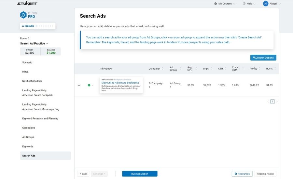Open the Inbox page
Viewport: 293px width, 179px height.
tap(25, 72)
